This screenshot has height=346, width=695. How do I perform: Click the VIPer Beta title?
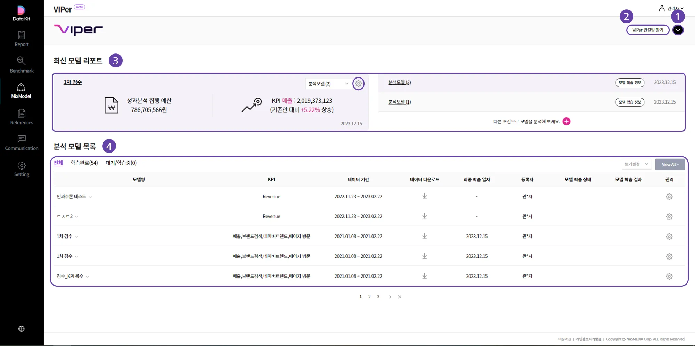(x=69, y=9)
